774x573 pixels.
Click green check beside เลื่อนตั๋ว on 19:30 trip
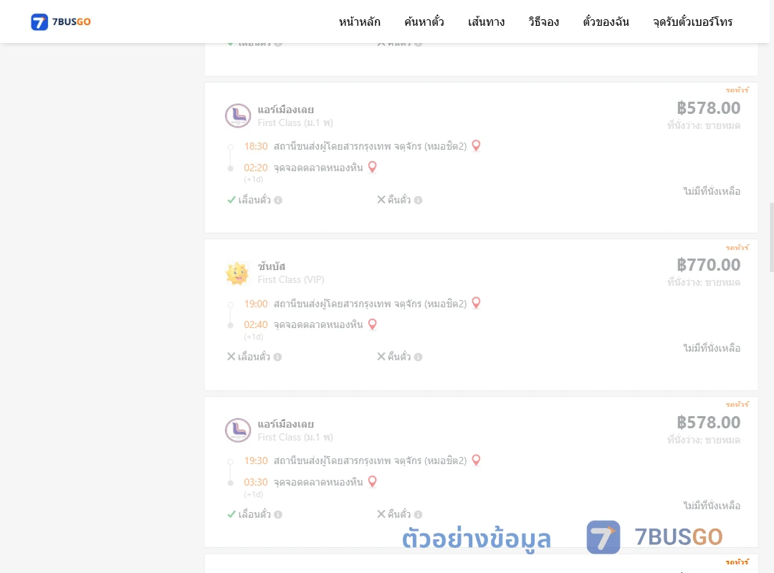click(231, 514)
